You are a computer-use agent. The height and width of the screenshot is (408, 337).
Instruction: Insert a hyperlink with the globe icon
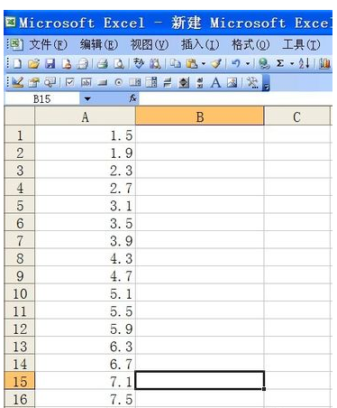pos(264,63)
